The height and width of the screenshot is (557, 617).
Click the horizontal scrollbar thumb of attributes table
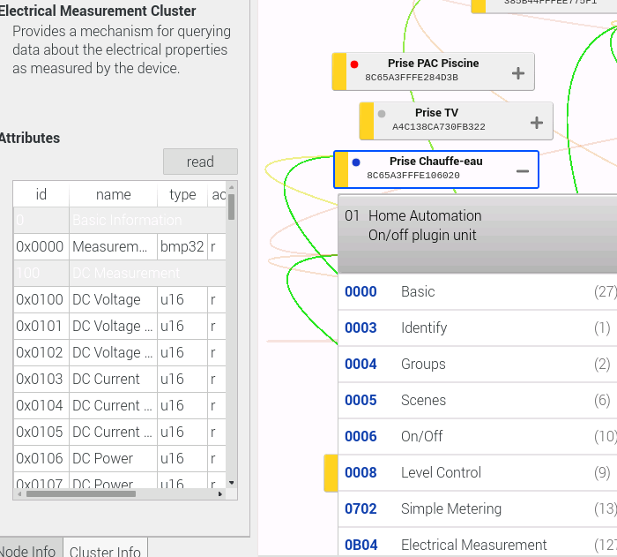pos(81,494)
